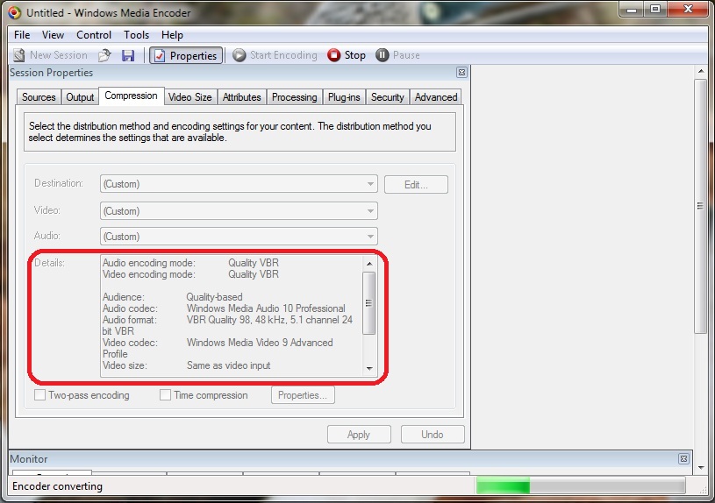Open the View menu
The width and height of the screenshot is (715, 503).
(x=53, y=35)
